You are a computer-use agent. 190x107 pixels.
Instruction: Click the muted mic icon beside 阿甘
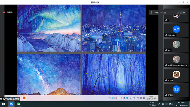click(x=166, y=50)
